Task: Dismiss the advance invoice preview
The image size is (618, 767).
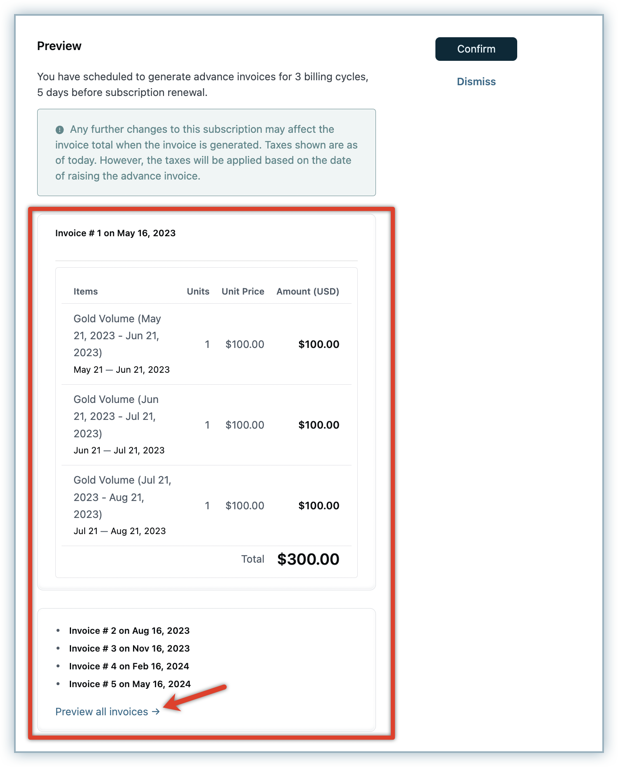Action: pyautogui.click(x=476, y=81)
